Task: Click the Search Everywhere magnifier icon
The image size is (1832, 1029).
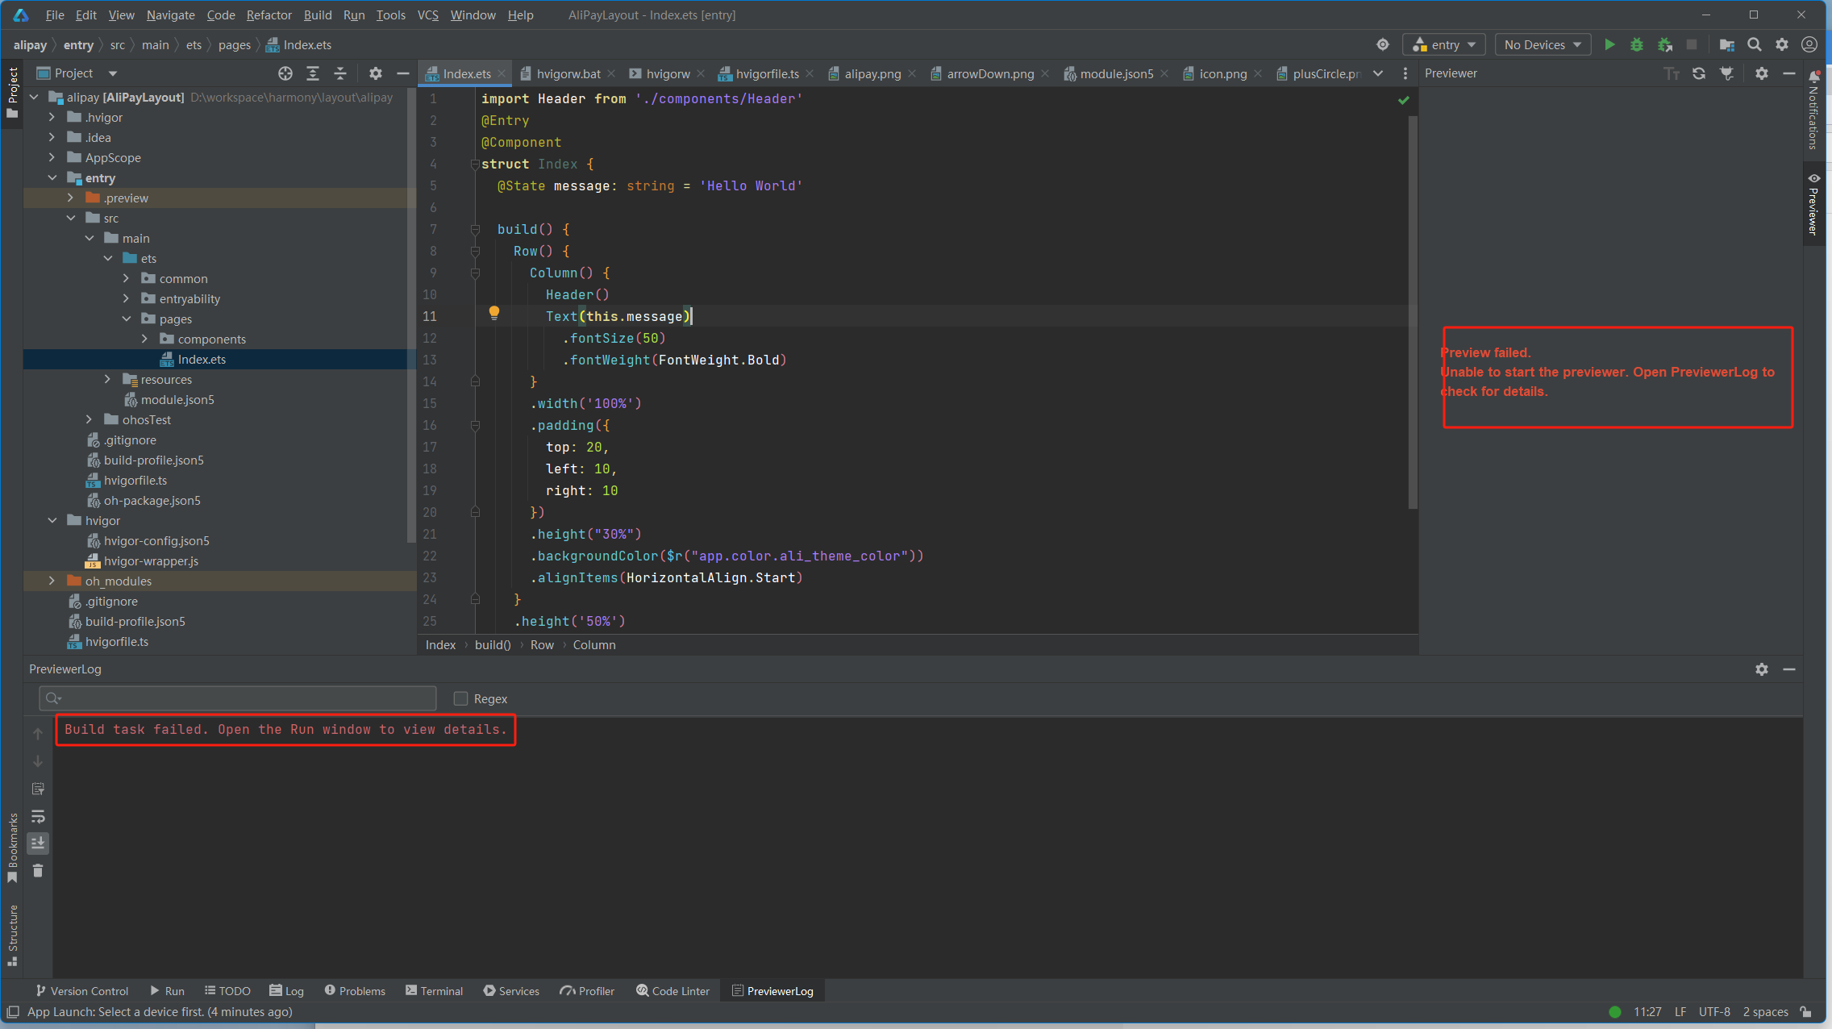Action: (x=1755, y=45)
